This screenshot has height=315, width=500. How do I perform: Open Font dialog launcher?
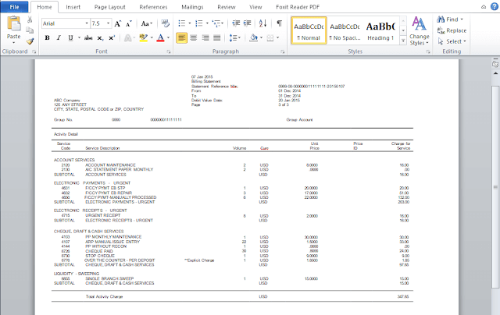point(169,51)
